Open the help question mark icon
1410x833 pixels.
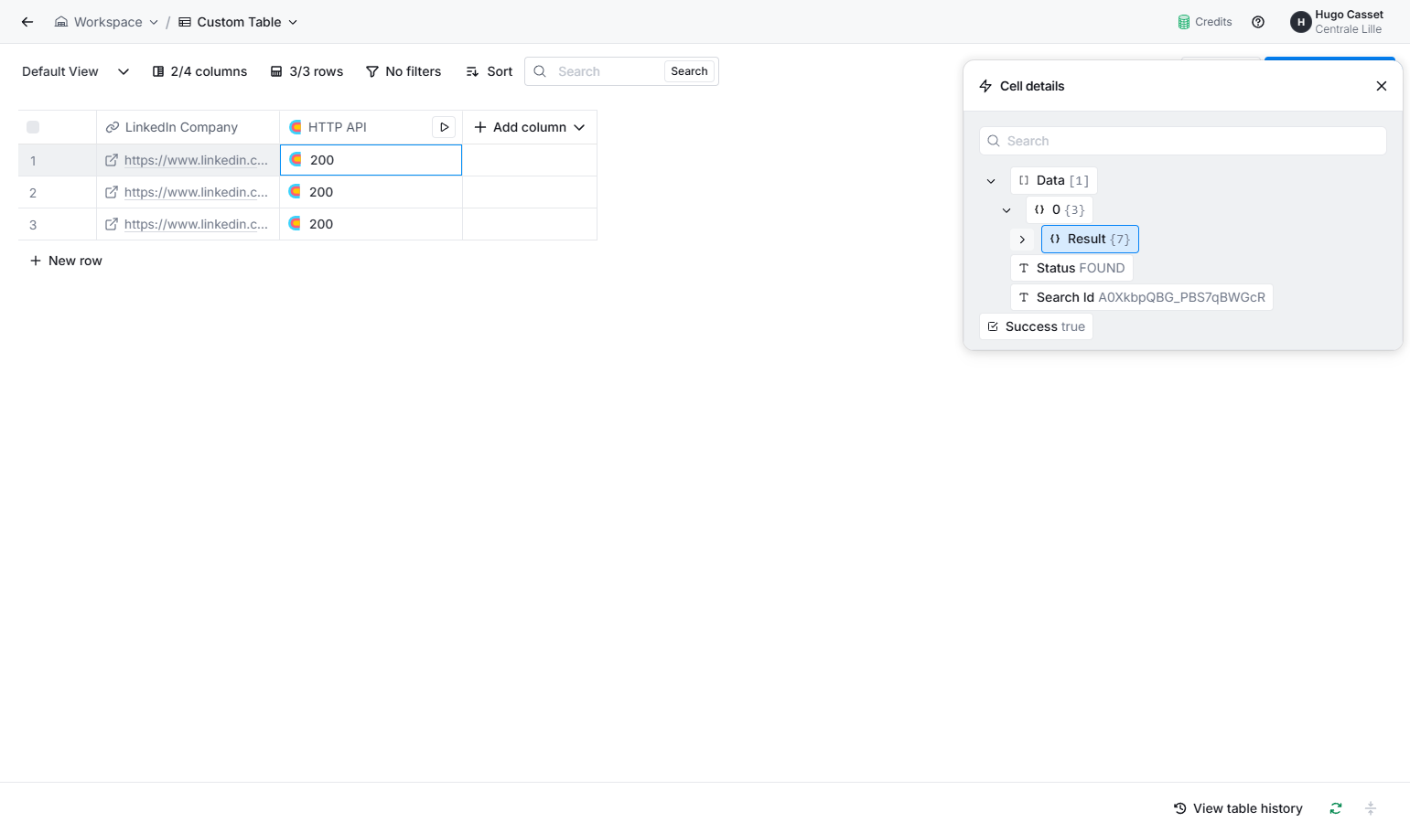1258,22
